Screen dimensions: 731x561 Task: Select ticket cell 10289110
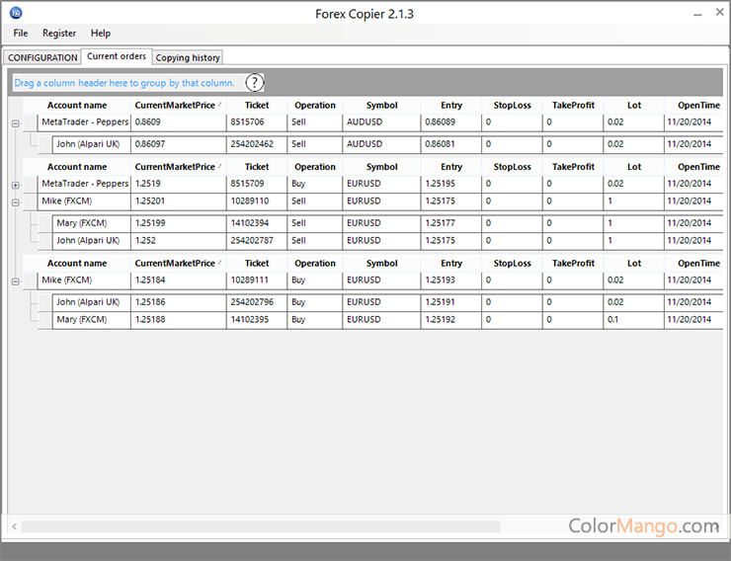(x=257, y=201)
